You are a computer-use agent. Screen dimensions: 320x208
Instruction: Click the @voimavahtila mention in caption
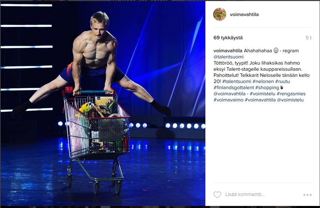pyautogui.click(x=229, y=94)
